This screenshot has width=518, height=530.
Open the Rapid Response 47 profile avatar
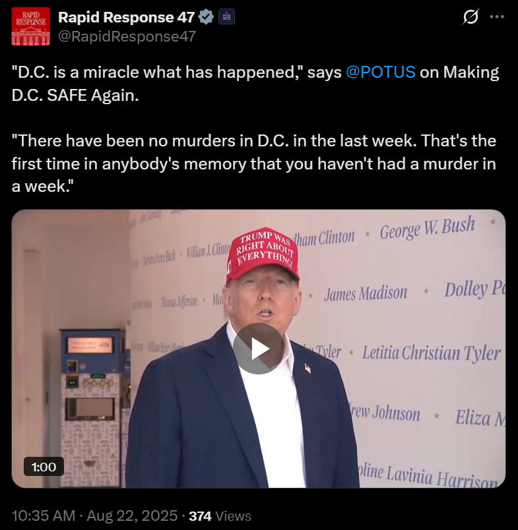pos(31,26)
